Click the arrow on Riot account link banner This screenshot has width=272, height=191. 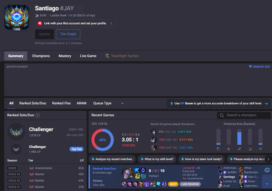coord(111,23)
